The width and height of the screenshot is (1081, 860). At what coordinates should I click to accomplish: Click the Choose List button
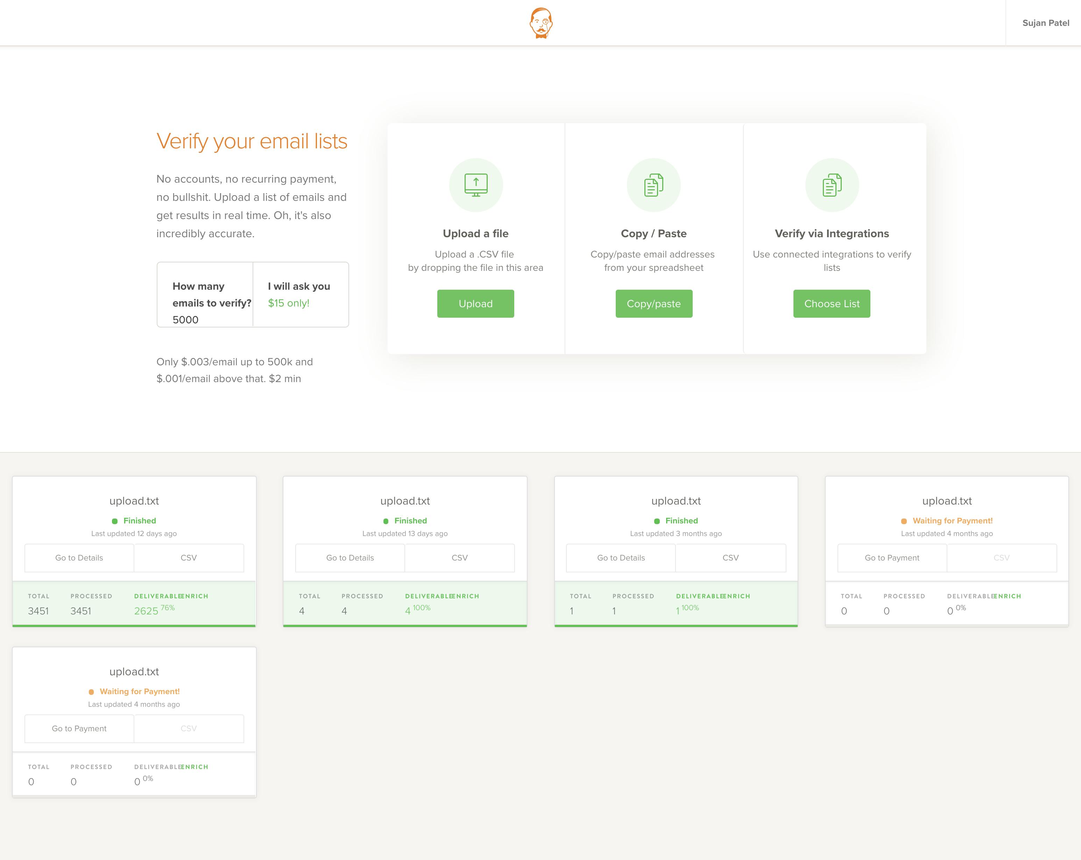pyautogui.click(x=832, y=303)
